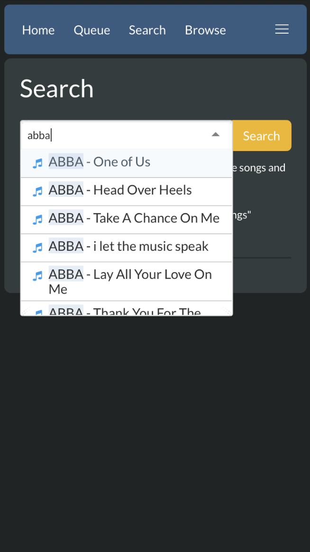
Task: Click music note icon beside One of Us
Action: [x=37, y=163]
